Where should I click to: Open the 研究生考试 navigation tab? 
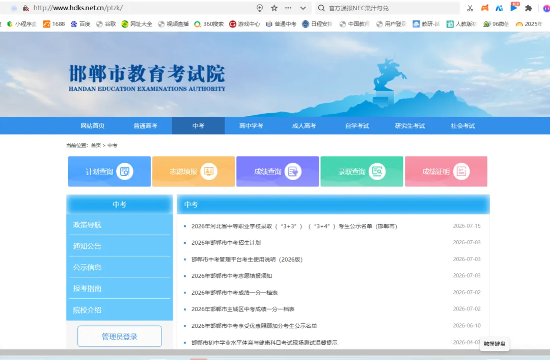click(x=410, y=126)
